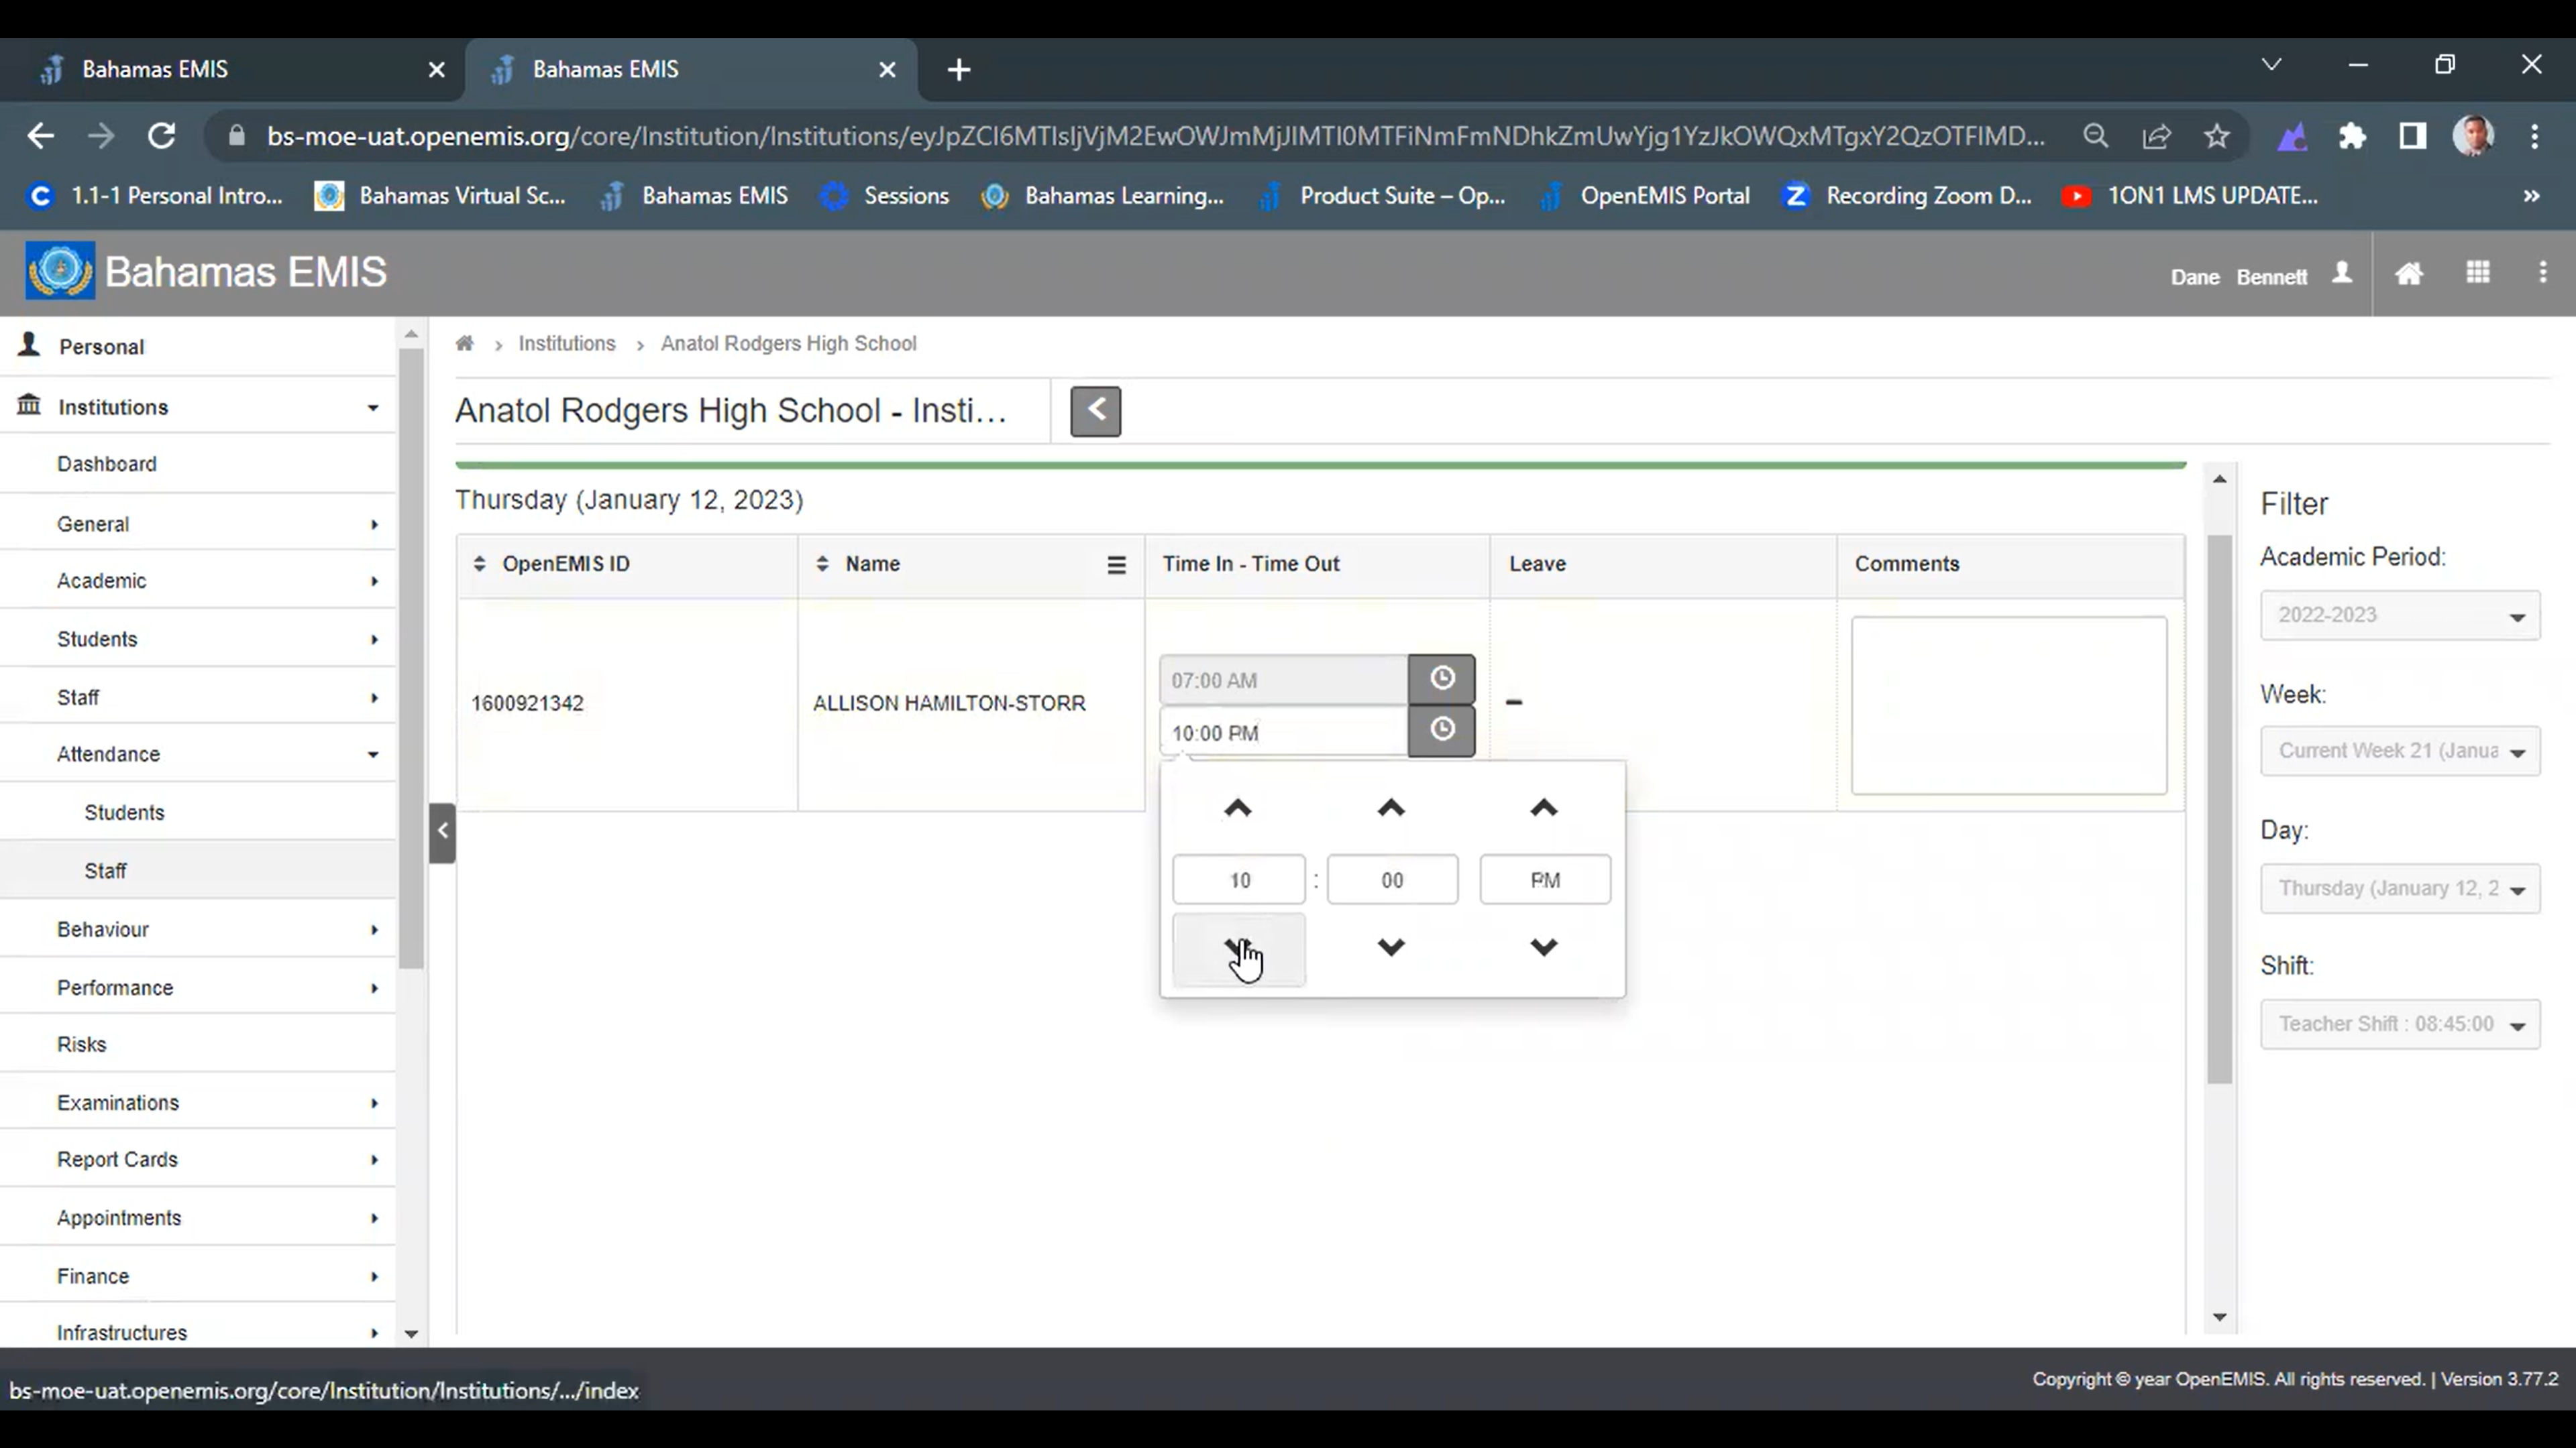Expand the Appointments sidebar menu
This screenshot has width=2576, height=1448.
tap(198, 1218)
